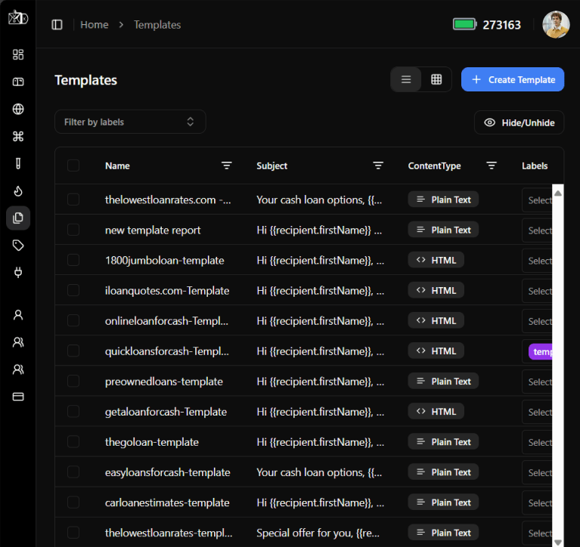Toggle the sidebar panel icon
Viewport: 580px width, 547px height.
coord(57,25)
